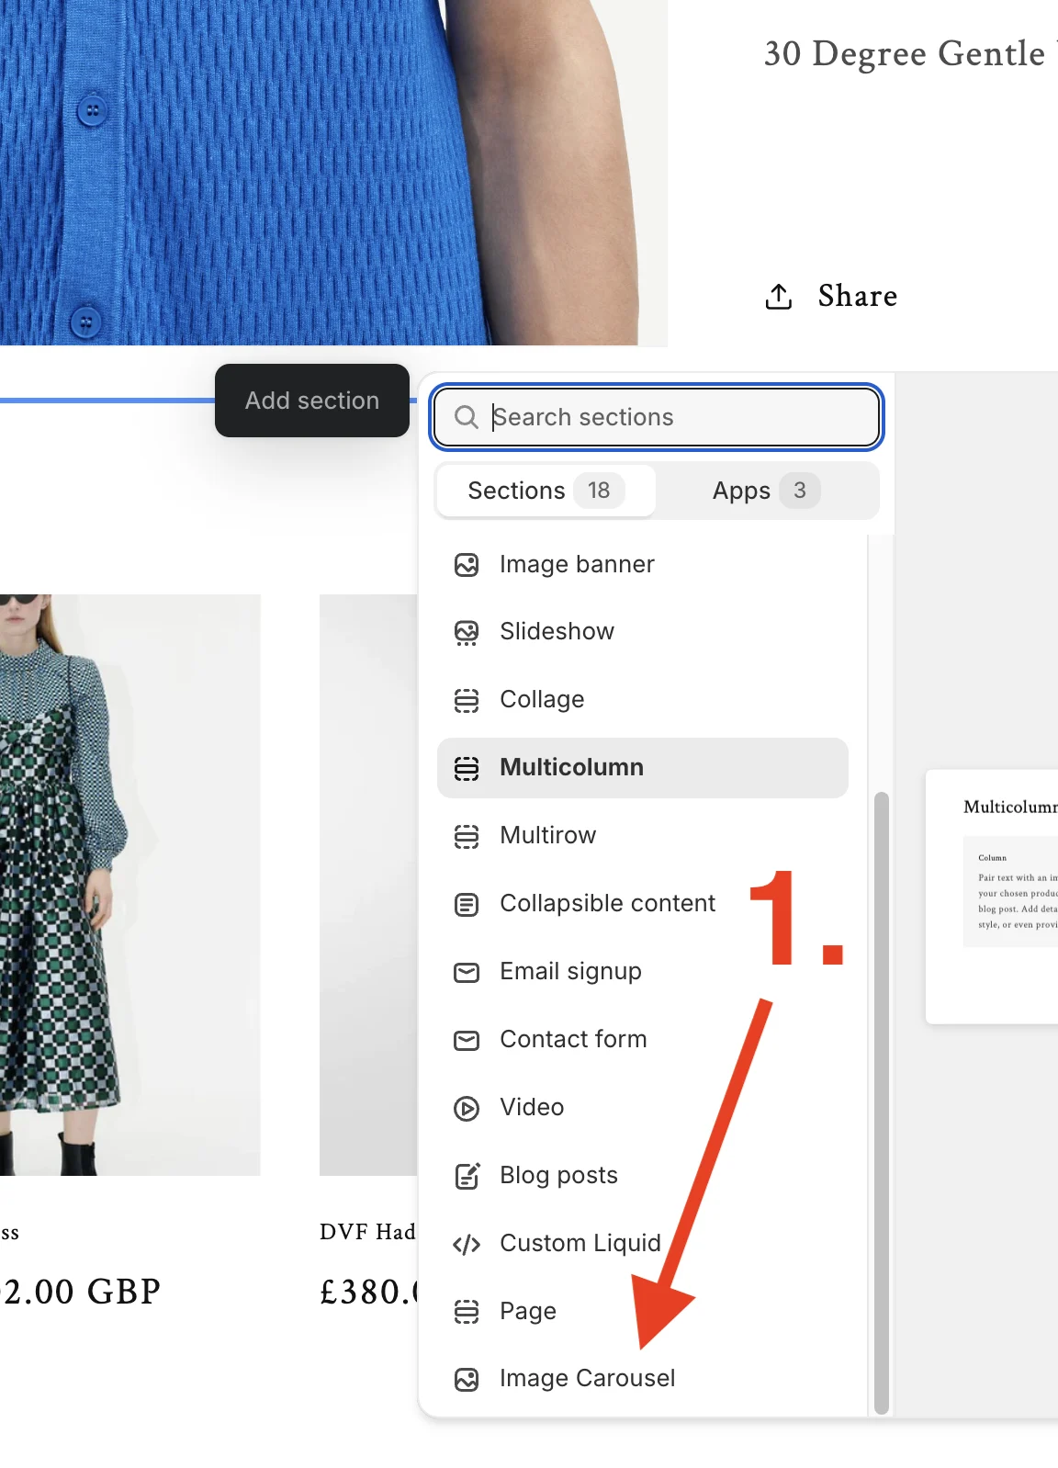Screen dimensions: 1058x1468
Task: Open the checkered dress product image
Action: (x=129, y=885)
